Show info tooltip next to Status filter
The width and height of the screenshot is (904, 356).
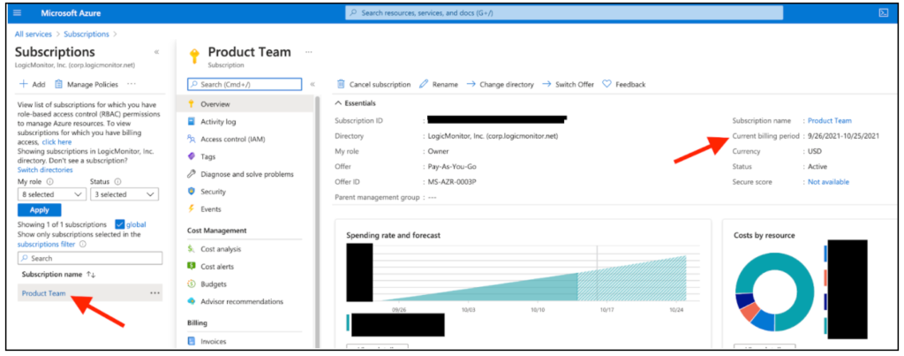[x=117, y=181]
